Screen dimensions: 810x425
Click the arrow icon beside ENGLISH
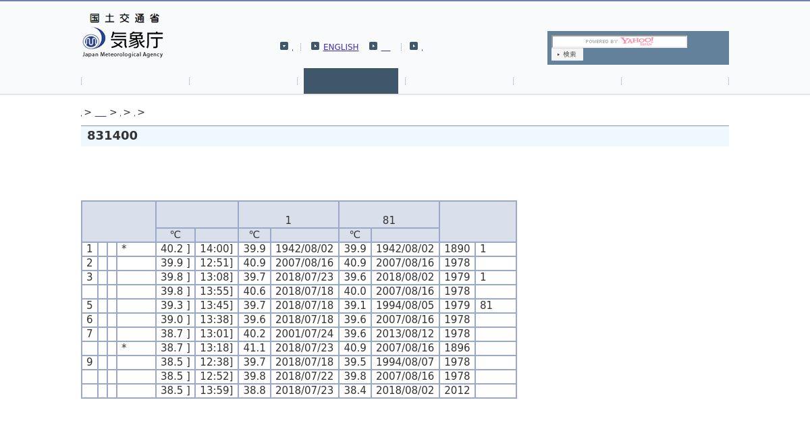coord(315,46)
